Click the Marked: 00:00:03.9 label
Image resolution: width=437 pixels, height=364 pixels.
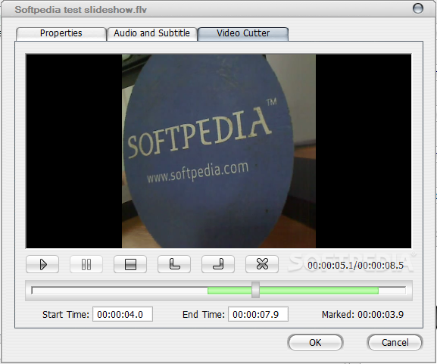click(x=363, y=314)
